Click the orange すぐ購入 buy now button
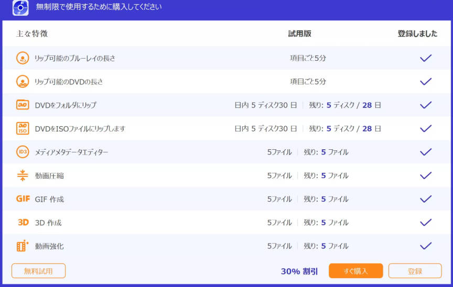The image size is (453, 287). pos(355,271)
